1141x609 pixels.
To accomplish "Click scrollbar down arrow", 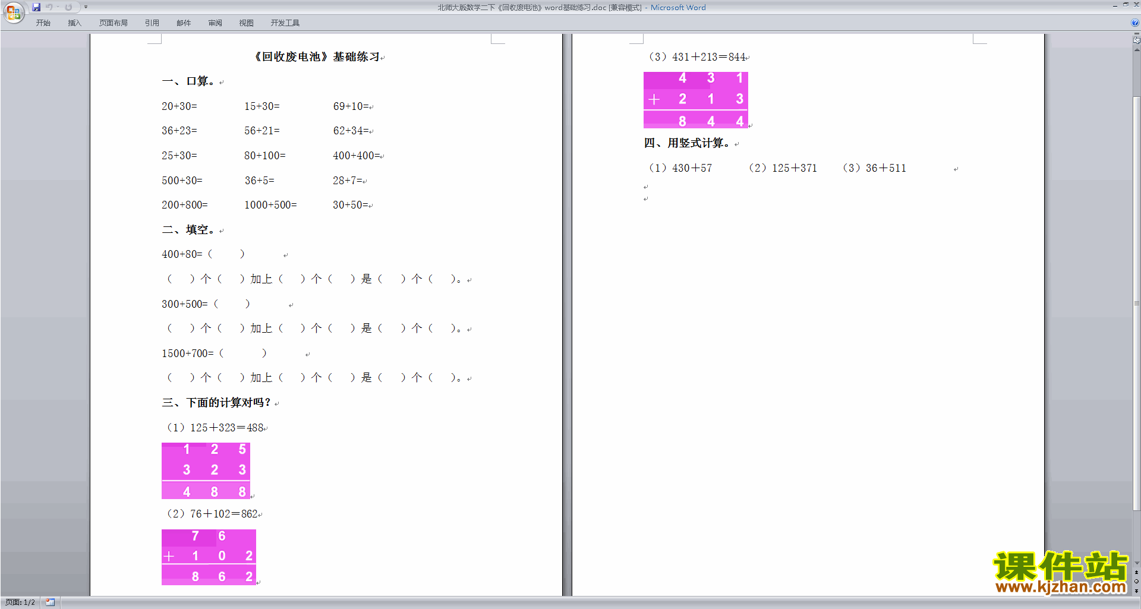I will (x=1136, y=563).
